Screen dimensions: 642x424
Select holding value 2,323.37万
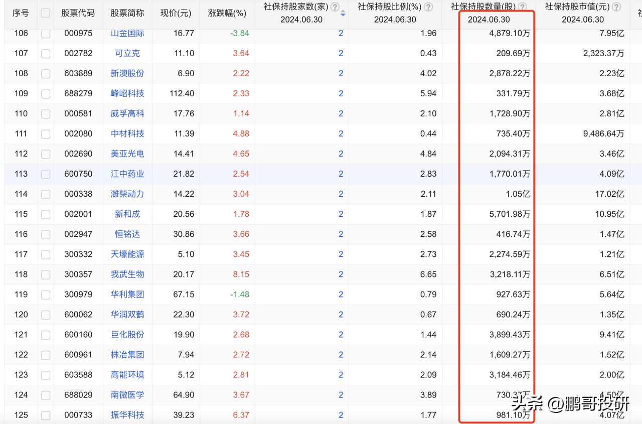604,53
